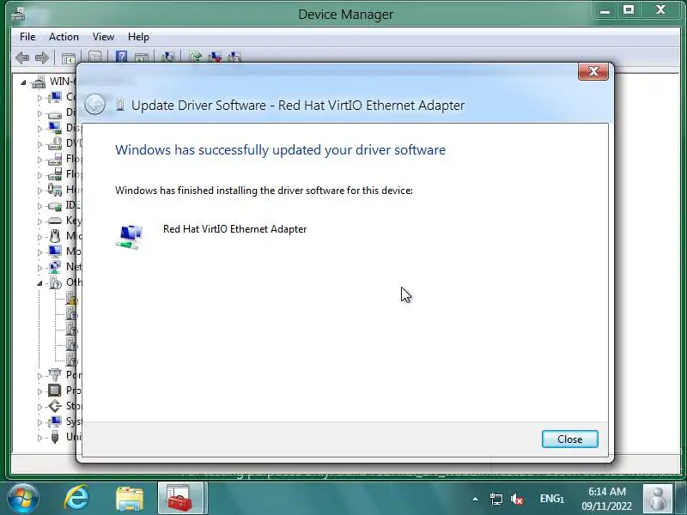687x515 pixels.
Task: Click the Disable device toolbar icon
Action: (234, 58)
